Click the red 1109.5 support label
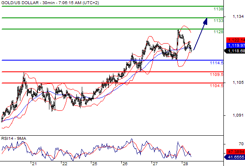 [217, 74]
